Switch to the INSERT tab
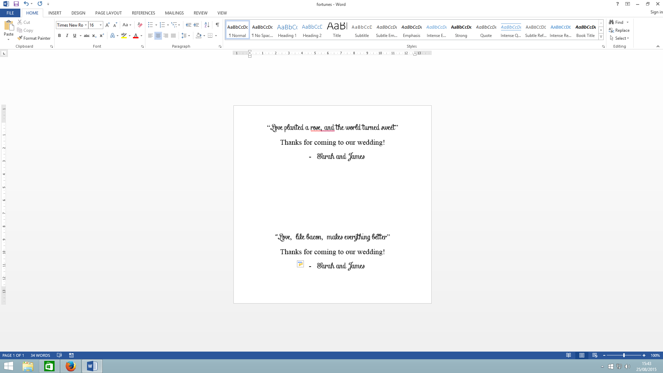Viewport: 663px width, 373px height. pyautogui.click(x=55, y=13)
